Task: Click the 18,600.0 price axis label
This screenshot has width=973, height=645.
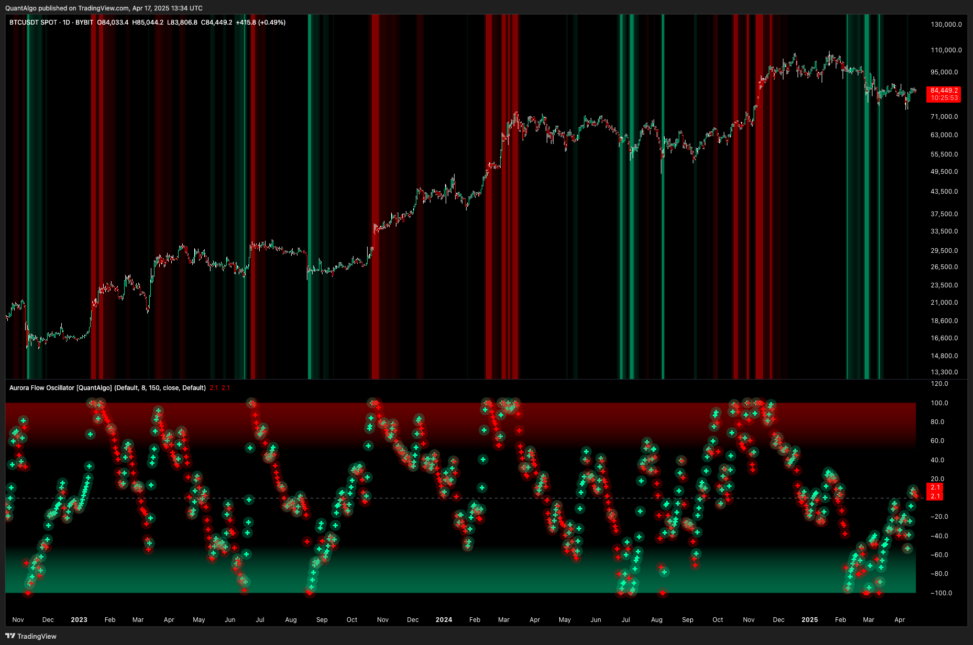Action: 944,321
